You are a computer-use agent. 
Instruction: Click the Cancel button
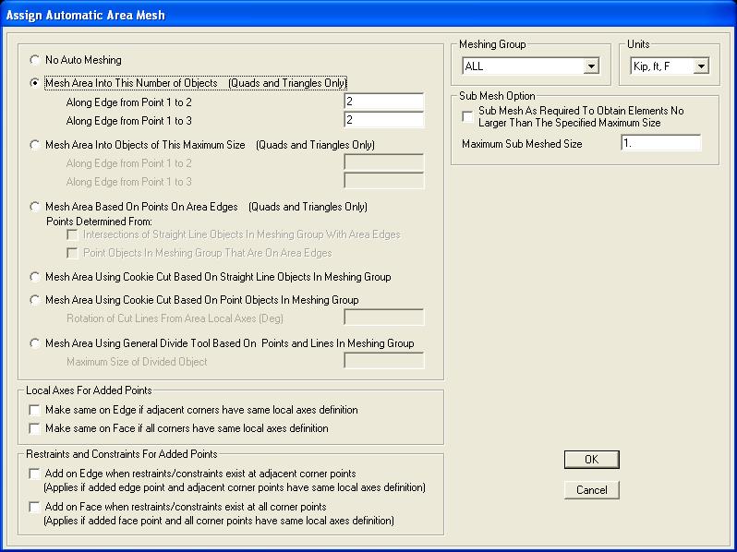pyautogui.click(x=591, y=490)
